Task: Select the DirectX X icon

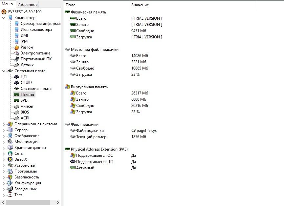Action: click(x=10, y=159)
